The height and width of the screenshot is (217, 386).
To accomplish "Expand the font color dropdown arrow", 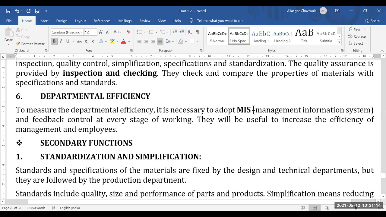I will 129,41.
